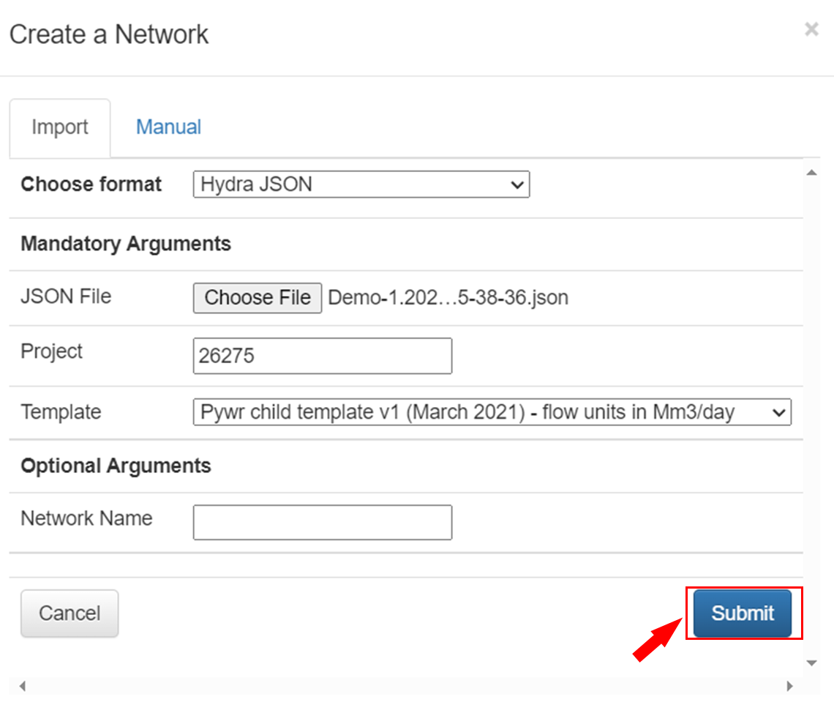Click into the Network Name field
This screenshot has height=705, width=834.
coord(323,522)
